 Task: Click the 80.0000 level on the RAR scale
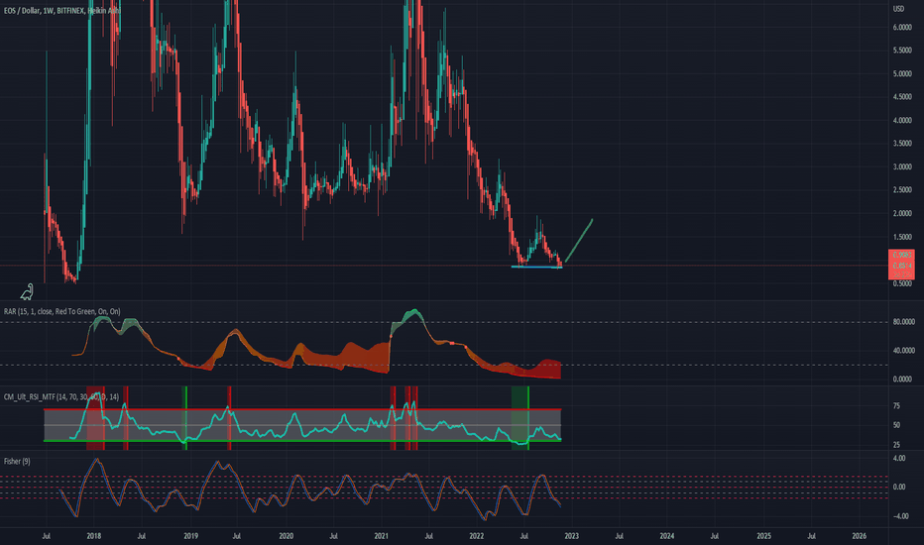904,322
